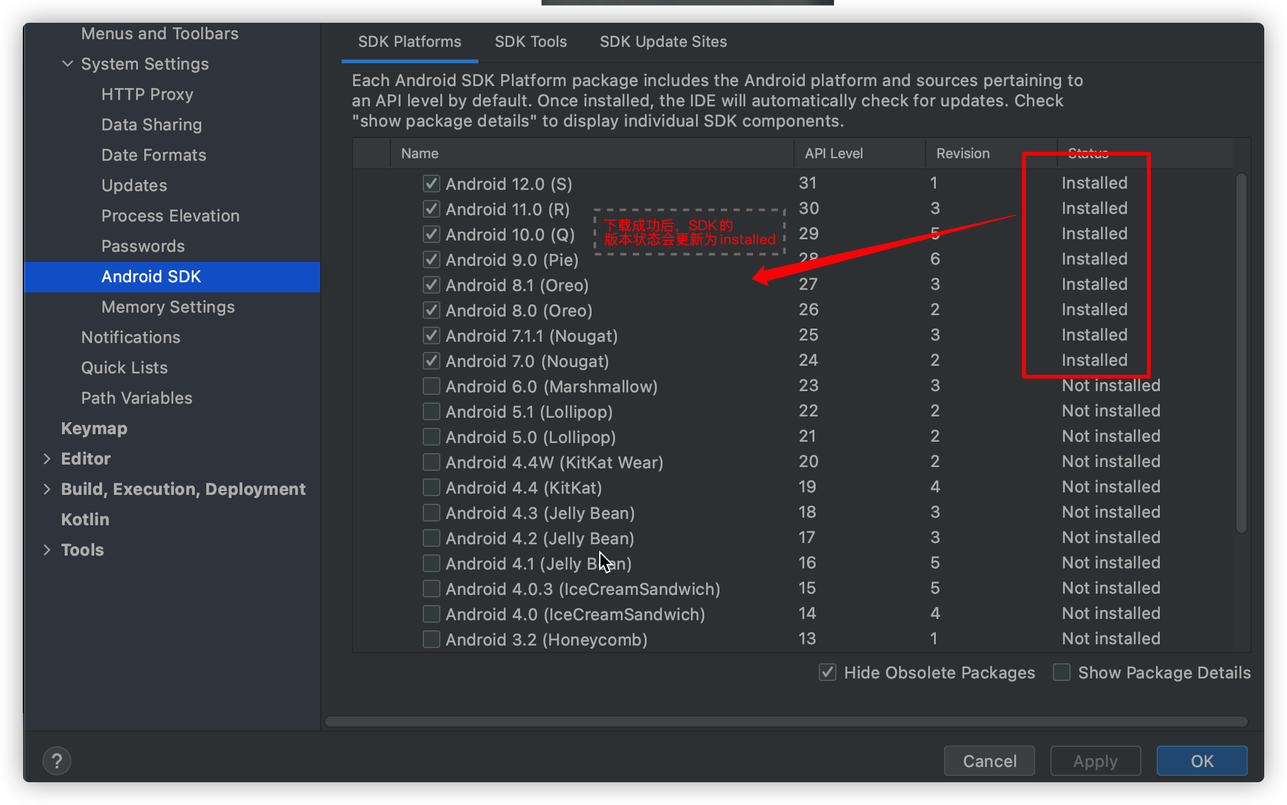Check Android 6.0 (Marshmallow) checkbox
Image resolution: width=1287 pixels, height=805 pixels.
(431, 386)
